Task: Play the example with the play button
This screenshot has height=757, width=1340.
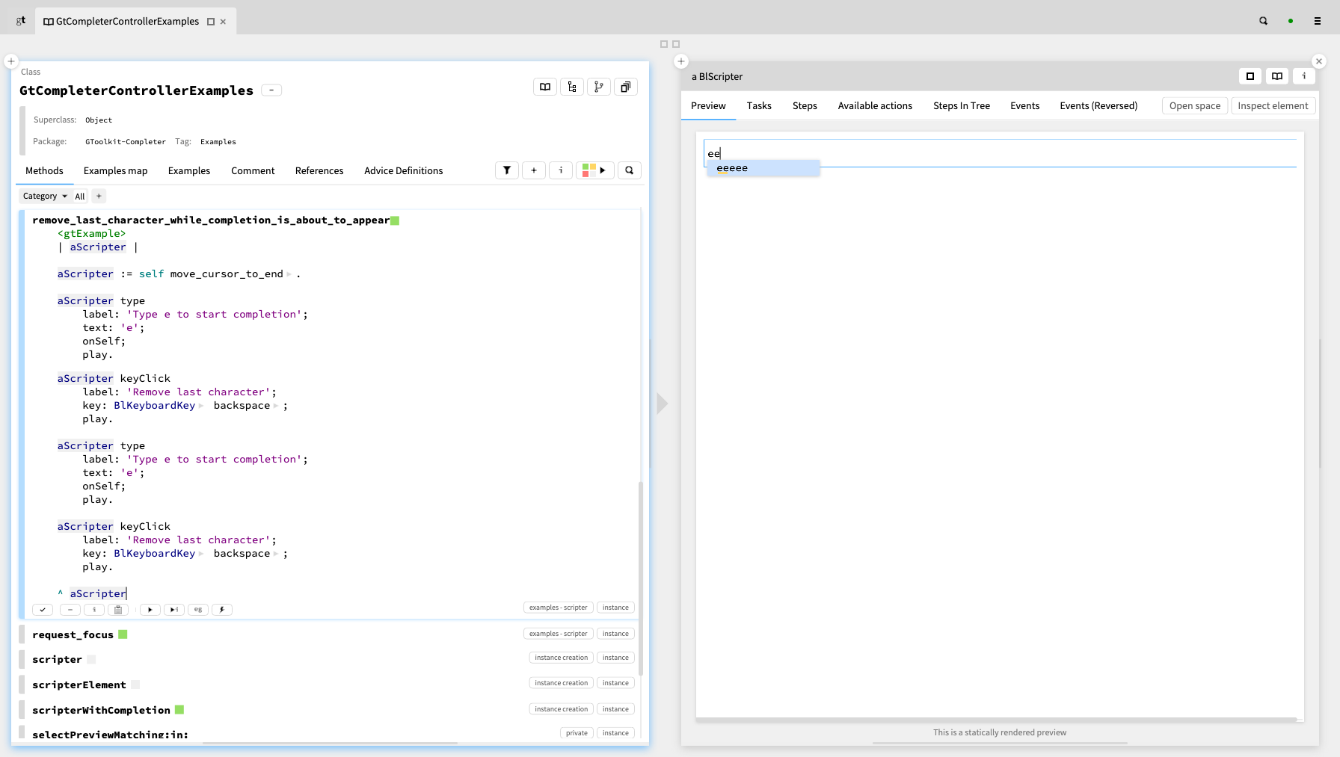Action: point(150,610)
